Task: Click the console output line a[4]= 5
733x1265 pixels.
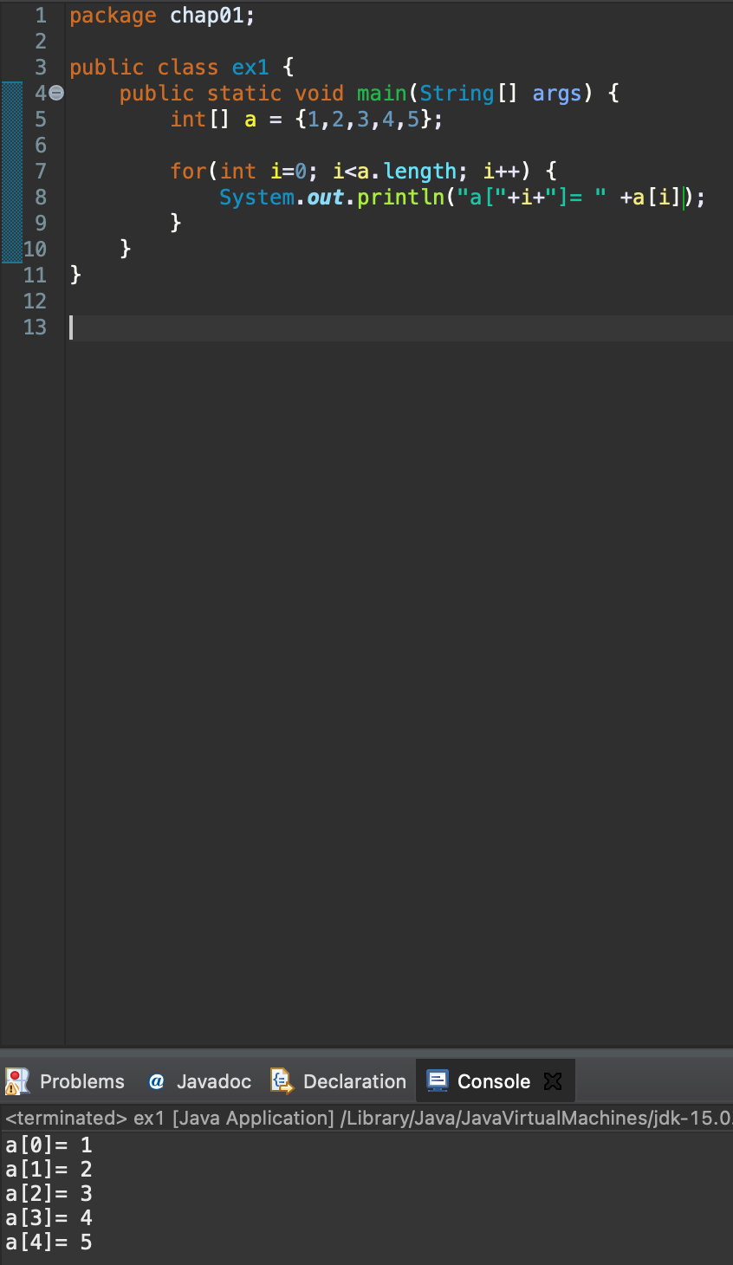Action: click(49, 1242)
